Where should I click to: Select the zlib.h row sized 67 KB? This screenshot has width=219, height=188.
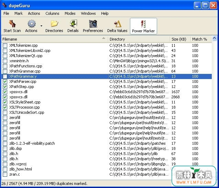pos(107,154)
